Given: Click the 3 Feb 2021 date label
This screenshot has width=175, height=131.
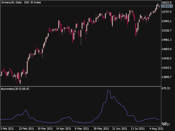Looking at the screenshot, I should (7, 129).
